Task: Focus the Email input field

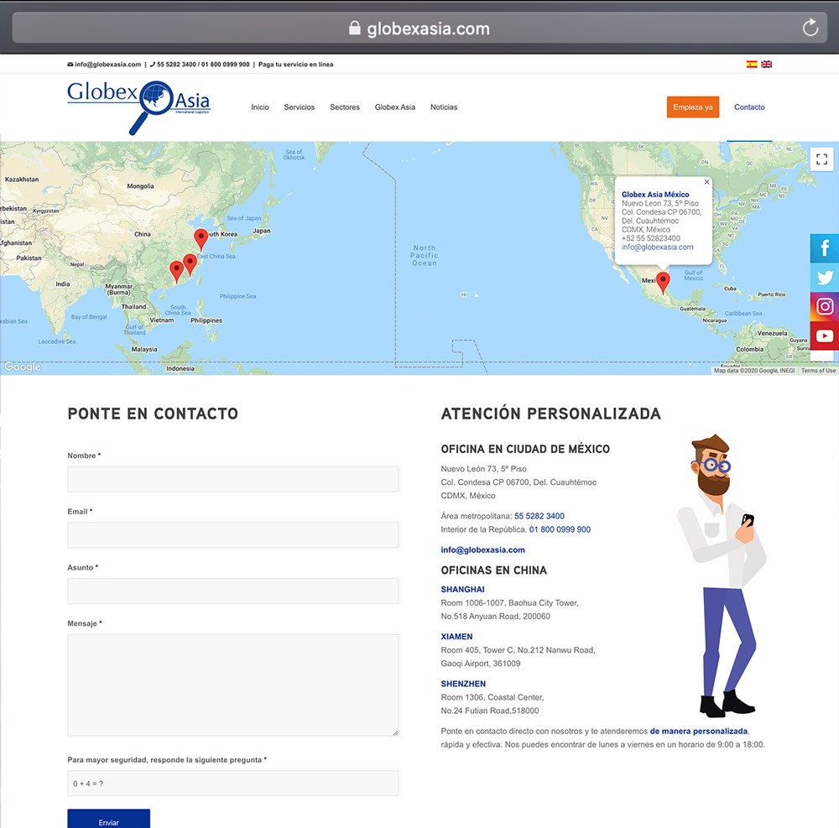Action: click(x=232, y=535)
